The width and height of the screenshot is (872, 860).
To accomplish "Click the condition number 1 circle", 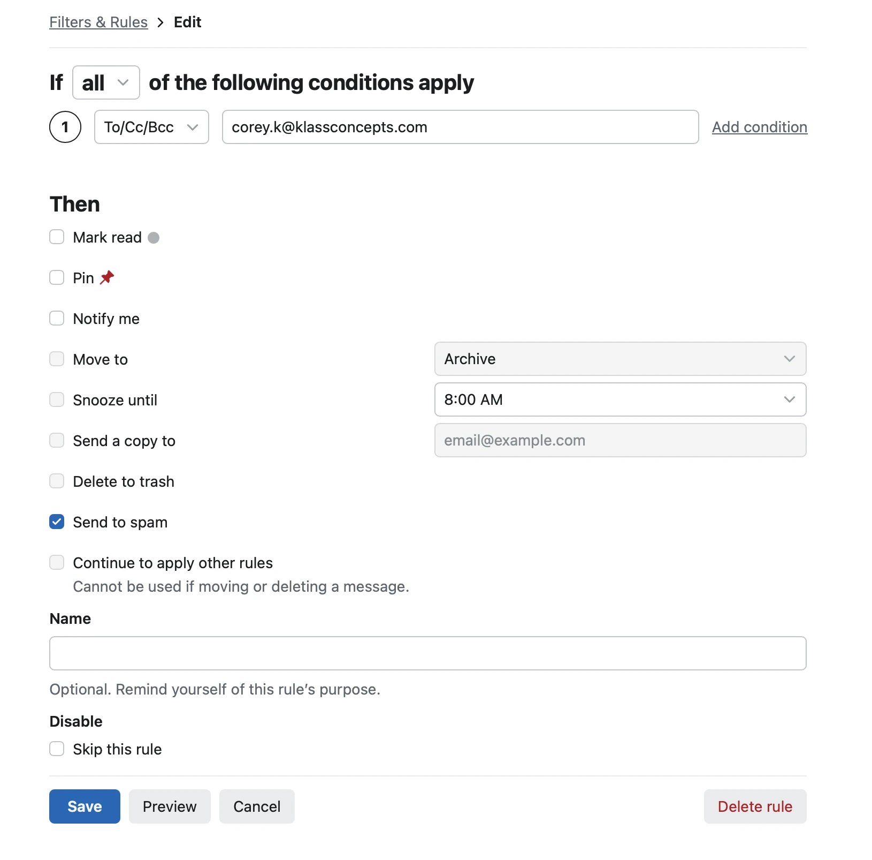I will [65, 127].
